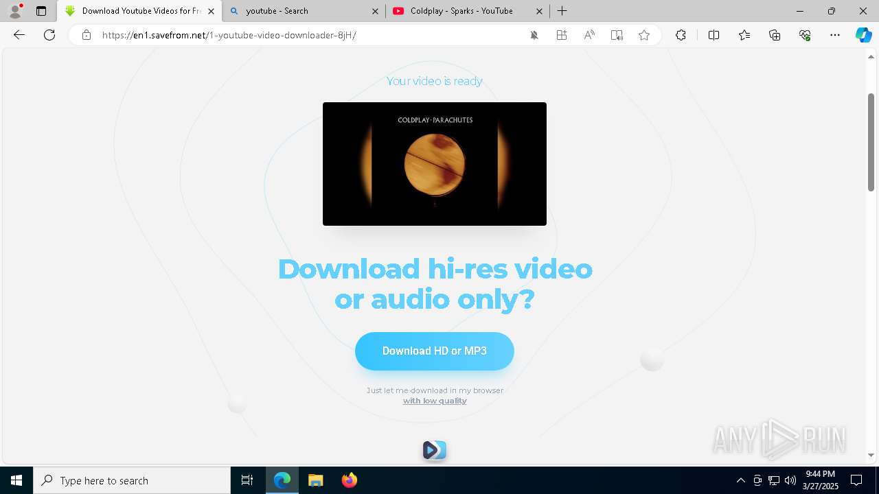Click the scrollbar down arrow
Viewport: 879px width, 494px height.
pyautogui.click(x=871, y=455)
